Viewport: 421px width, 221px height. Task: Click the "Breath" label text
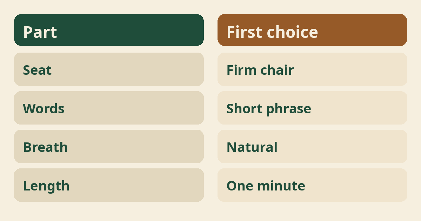click(x=45, y=147)
